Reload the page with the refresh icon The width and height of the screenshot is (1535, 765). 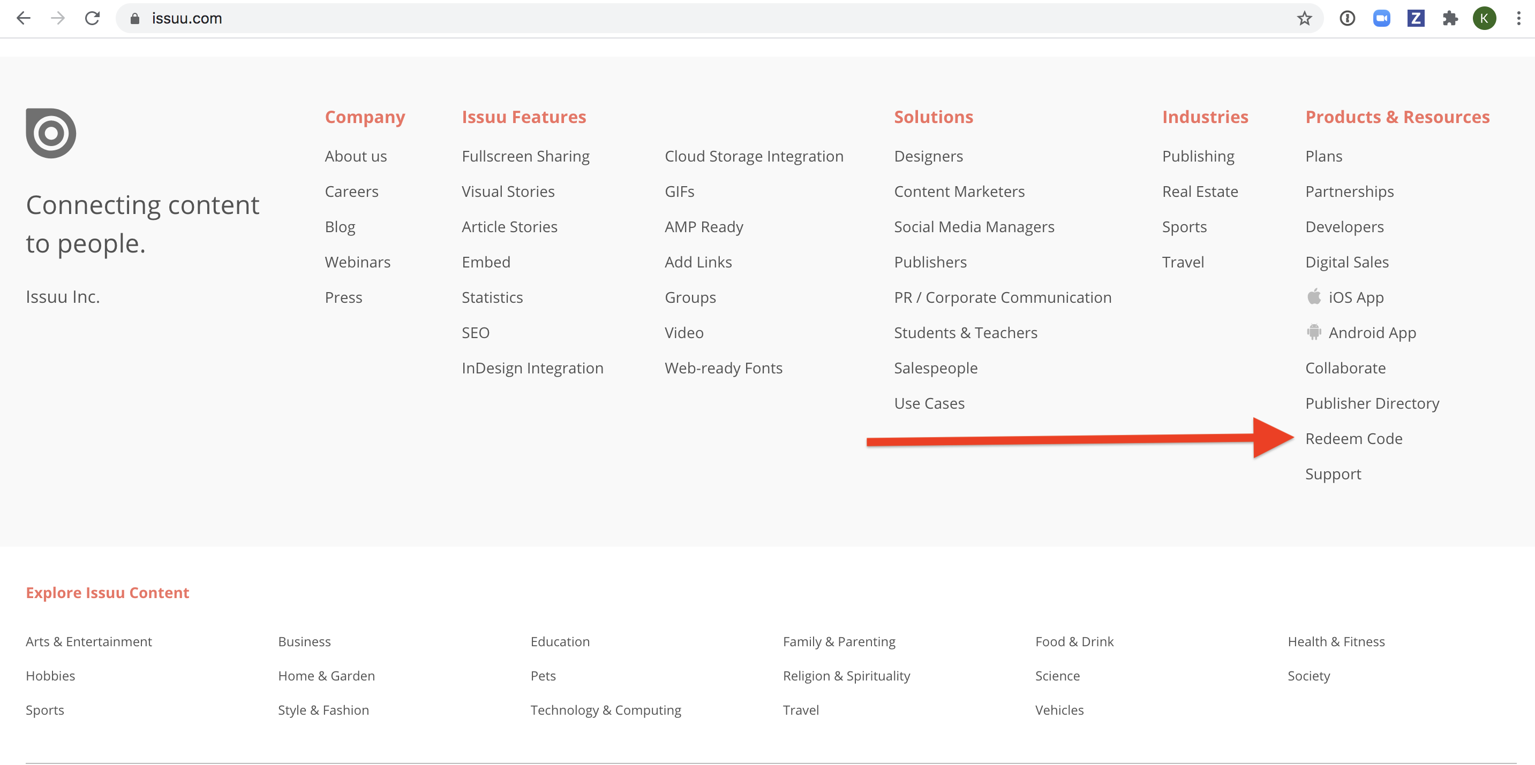(x=92, y=18)
